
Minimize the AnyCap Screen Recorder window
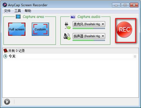(116, 5)
